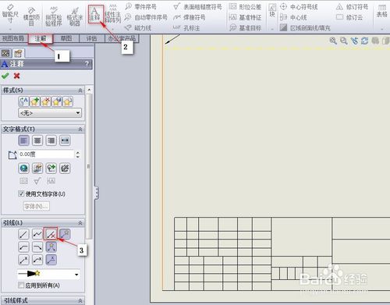Insert hyperlink using globe icon
Viewport: 390px width, 305px height.
point(24,168)
